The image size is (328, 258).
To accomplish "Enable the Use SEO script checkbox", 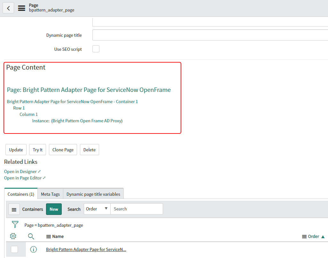I will (96, 49).
